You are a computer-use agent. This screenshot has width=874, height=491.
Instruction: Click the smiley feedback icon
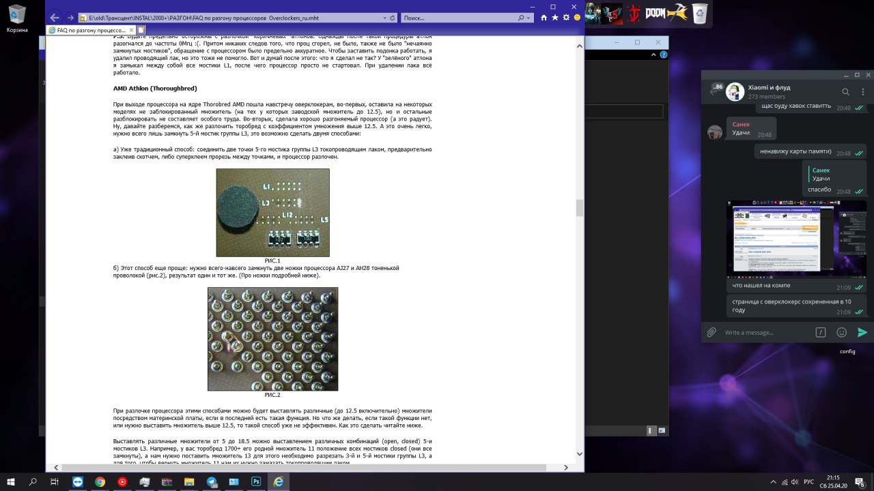[577, 18]
